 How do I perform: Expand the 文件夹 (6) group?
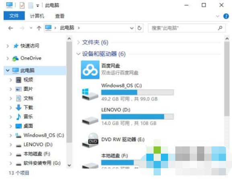click(78, 42)
